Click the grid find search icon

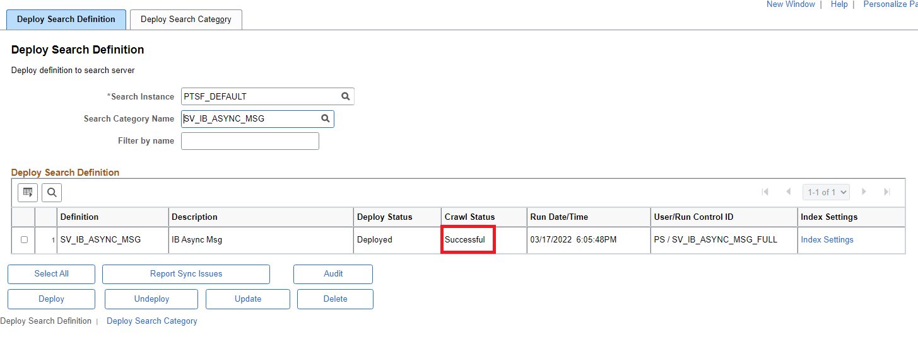click(x=52, y=192)
